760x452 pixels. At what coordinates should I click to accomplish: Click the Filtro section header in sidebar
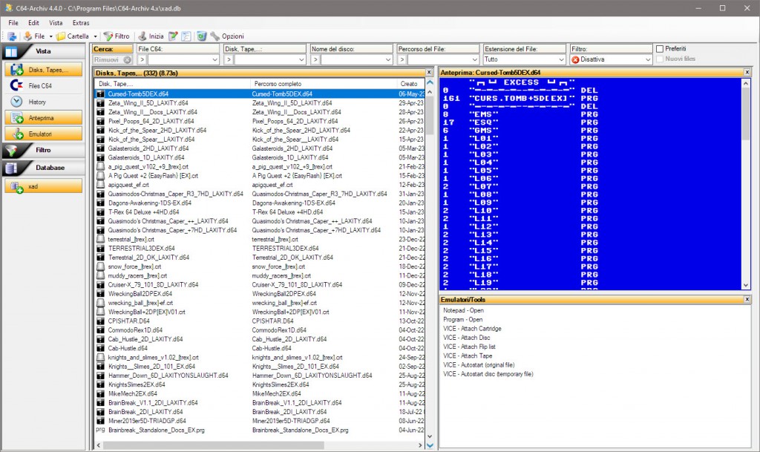pyautogui.click(x=42, y=150)
